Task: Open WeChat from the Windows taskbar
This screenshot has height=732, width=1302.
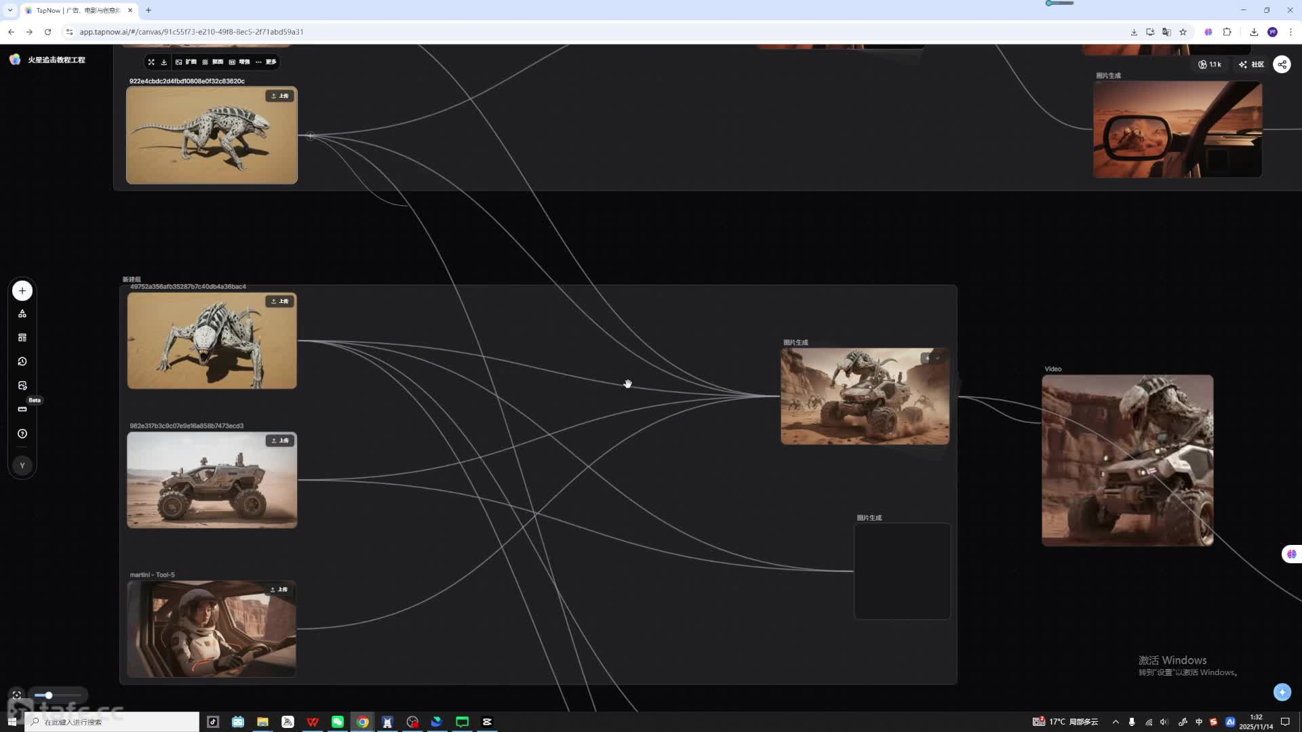Action: 338,722
